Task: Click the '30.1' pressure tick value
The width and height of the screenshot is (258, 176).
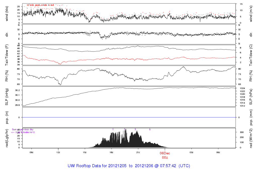Action: point(17,95)
